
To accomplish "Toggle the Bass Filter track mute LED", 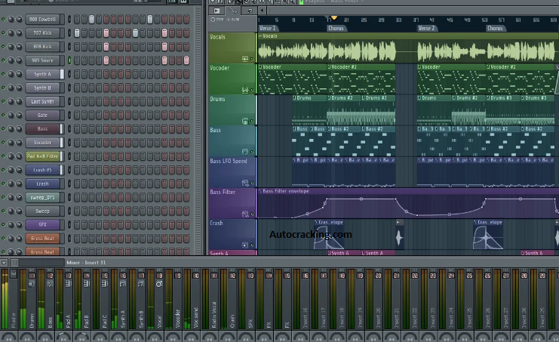I will point(252,214).
